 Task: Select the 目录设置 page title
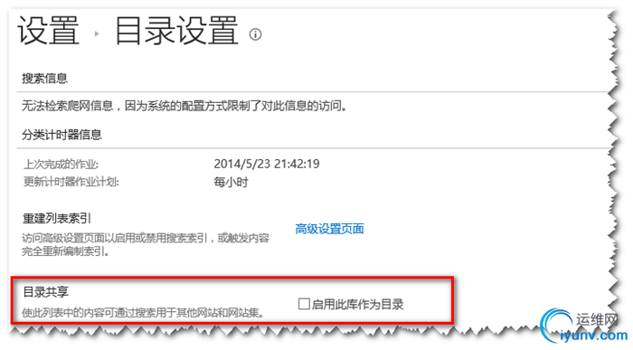177,30
